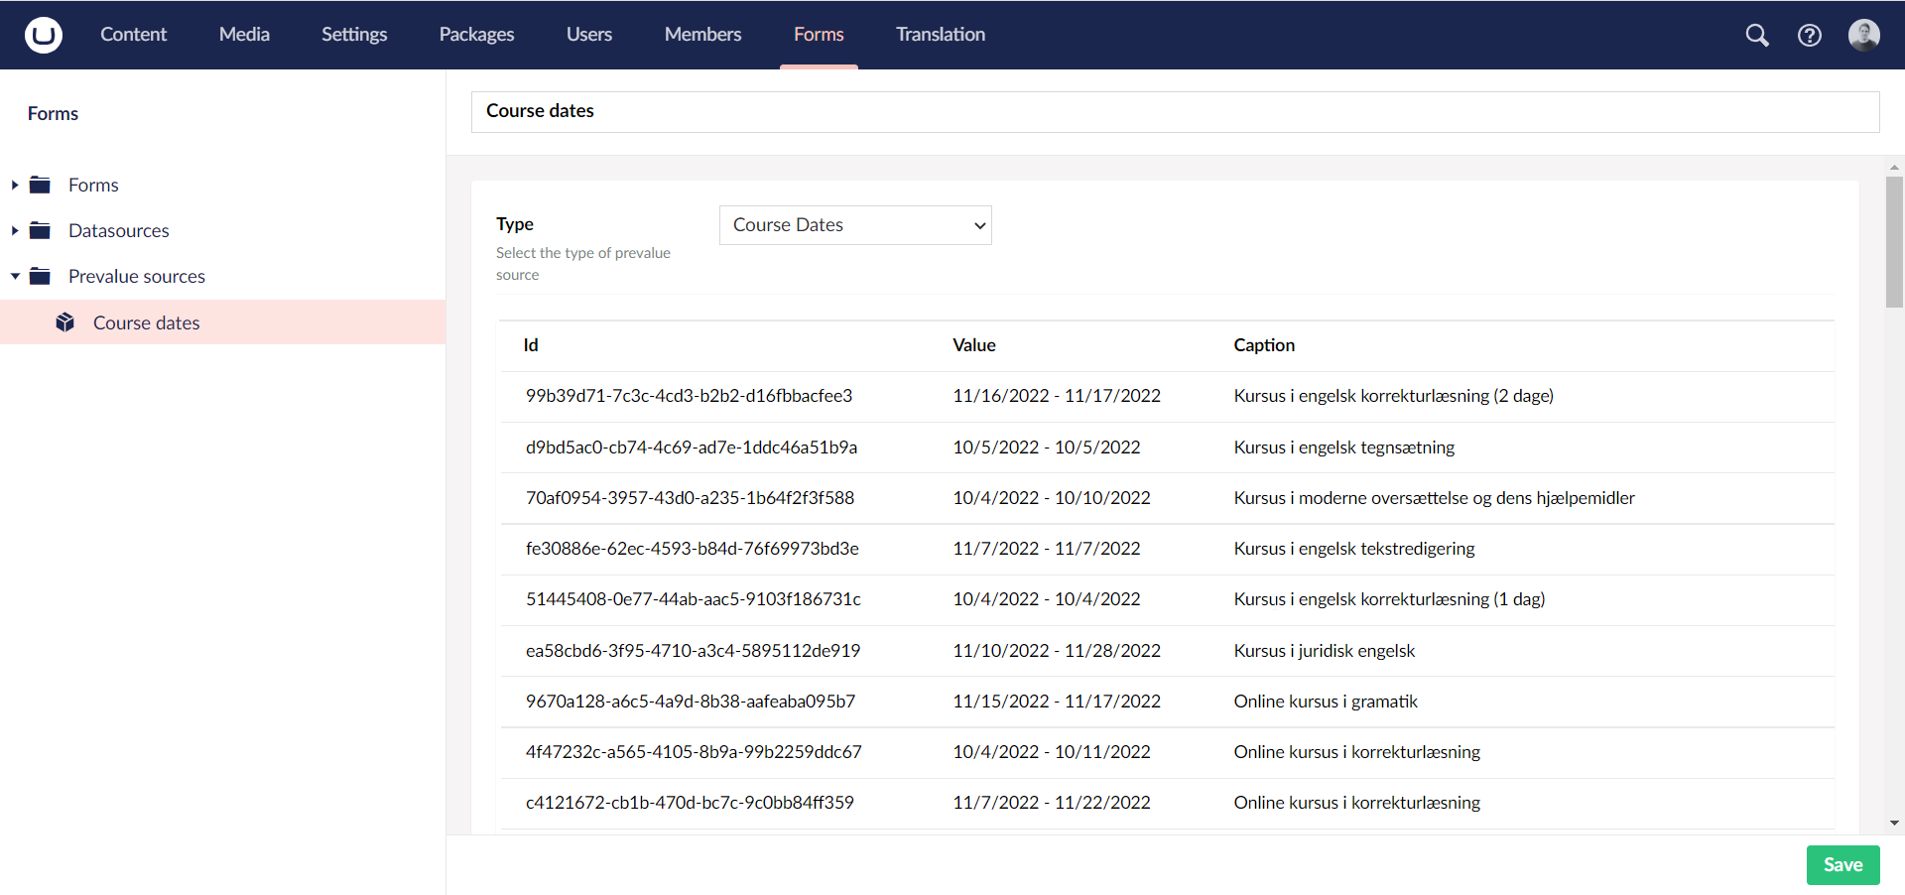Viewport: 1905px width, 895px height.
Task: Open the Translation section
Action: click(x=940, y=34)
